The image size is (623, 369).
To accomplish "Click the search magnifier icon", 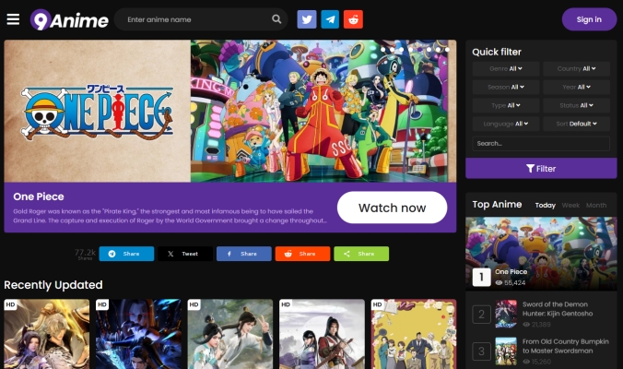I will [276, 19].
